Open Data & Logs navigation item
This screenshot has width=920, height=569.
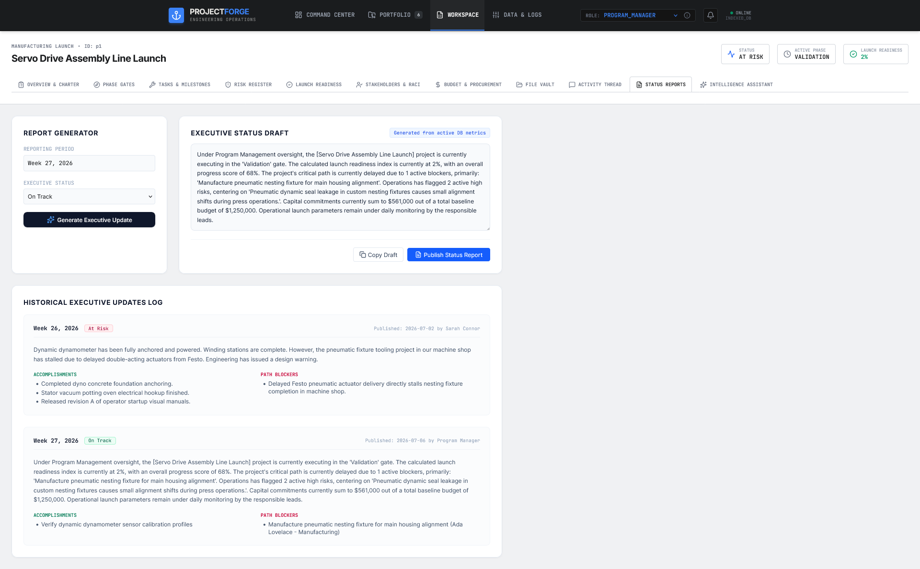coord(517,15)
